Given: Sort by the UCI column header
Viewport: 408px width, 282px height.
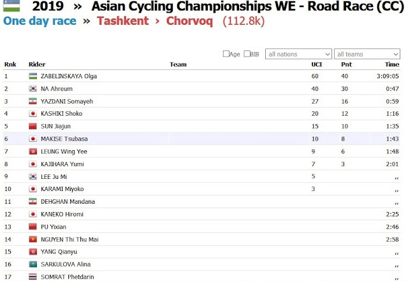Looking at the screenshot, I should [x=316, y=64].
